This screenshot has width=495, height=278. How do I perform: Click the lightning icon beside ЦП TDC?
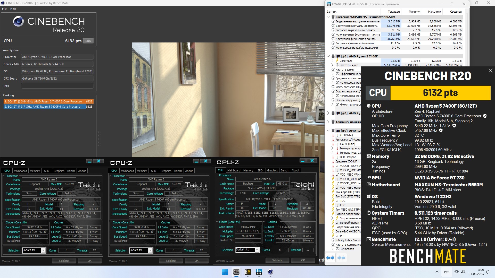click(333, 201)
